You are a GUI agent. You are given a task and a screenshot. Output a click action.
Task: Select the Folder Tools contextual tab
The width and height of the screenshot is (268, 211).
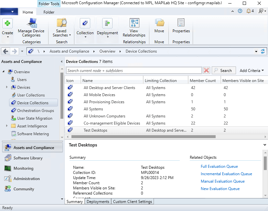click(x=49, y=4)
